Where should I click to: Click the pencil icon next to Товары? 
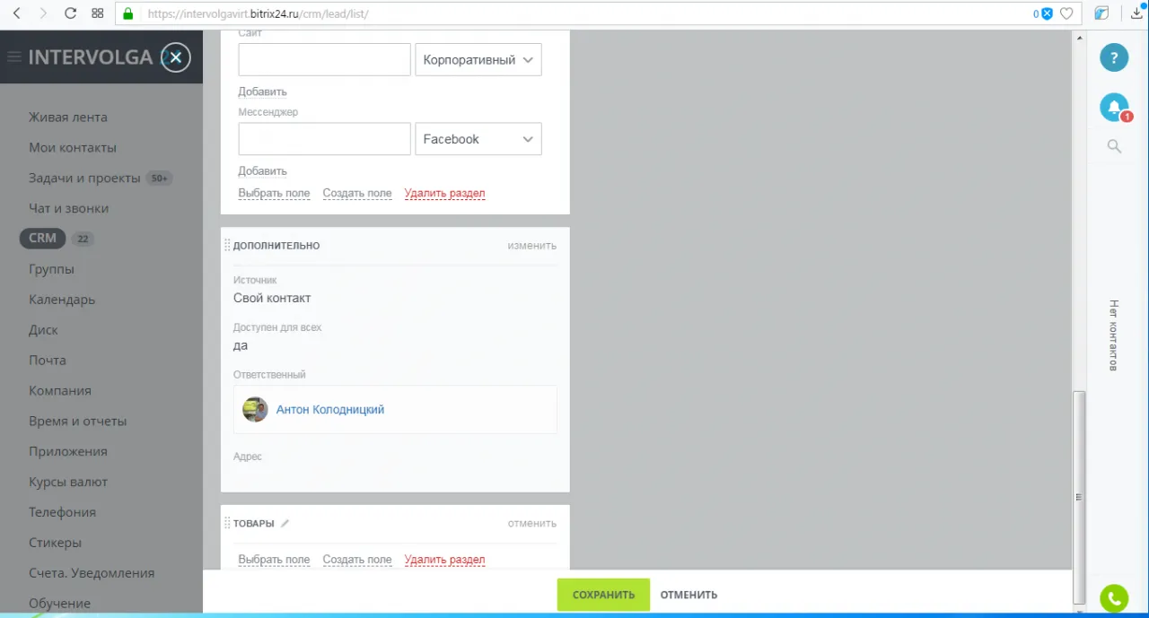[285, 524]
